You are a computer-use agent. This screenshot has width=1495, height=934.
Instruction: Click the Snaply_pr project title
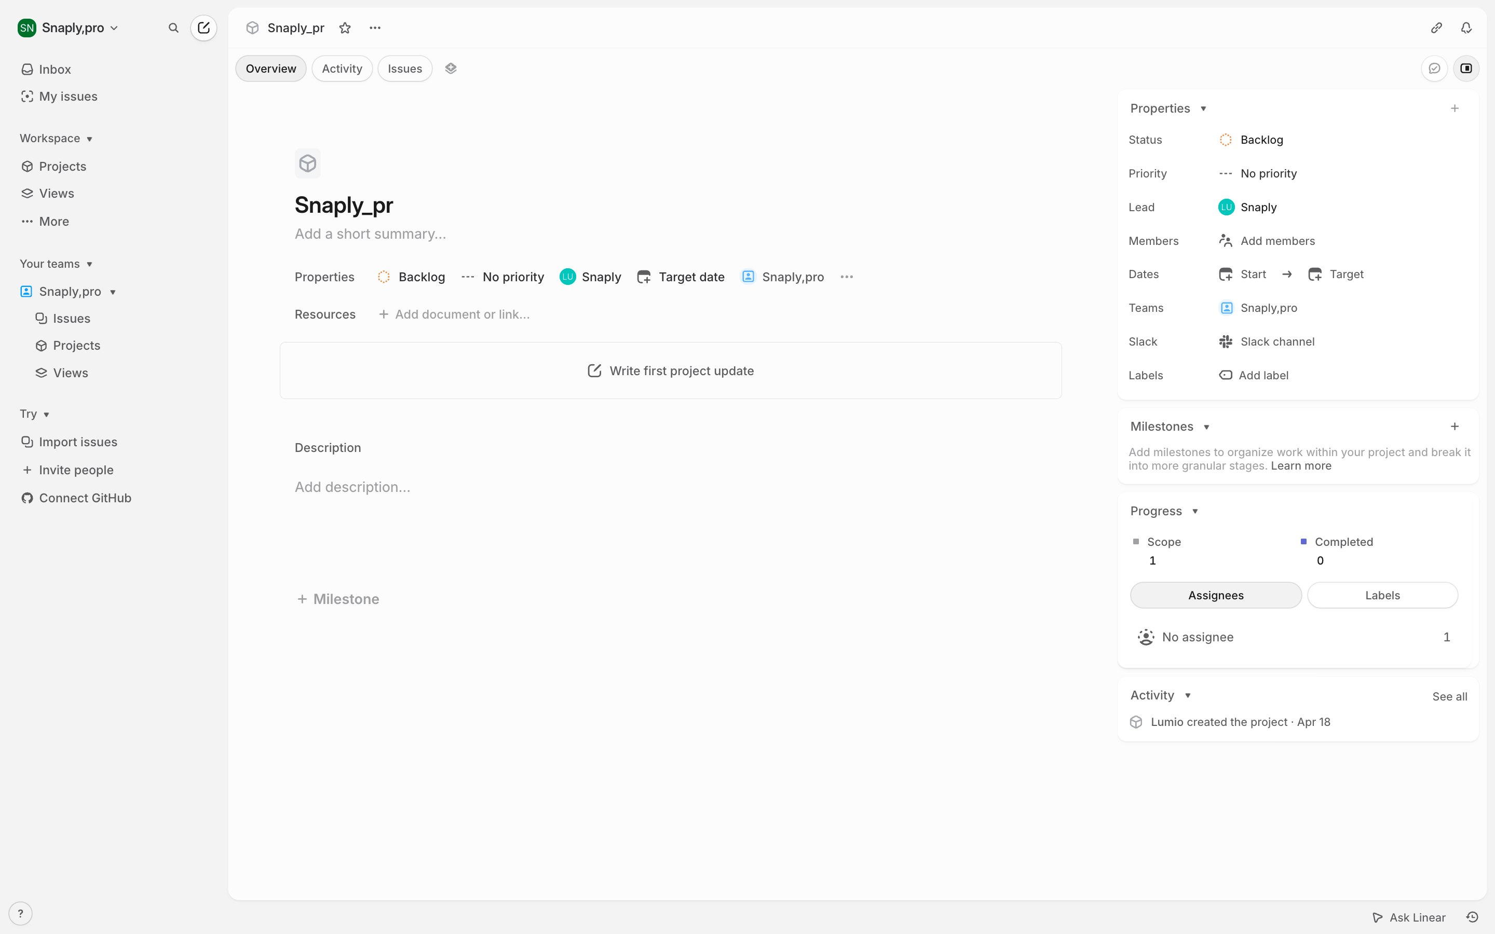[344, 205]
